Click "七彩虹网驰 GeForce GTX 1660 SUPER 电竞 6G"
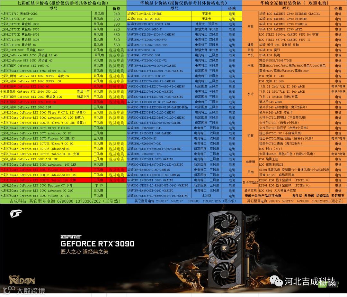Image resolution: width=347 pixels, height=297 pixels. click(x=46, y=76)
